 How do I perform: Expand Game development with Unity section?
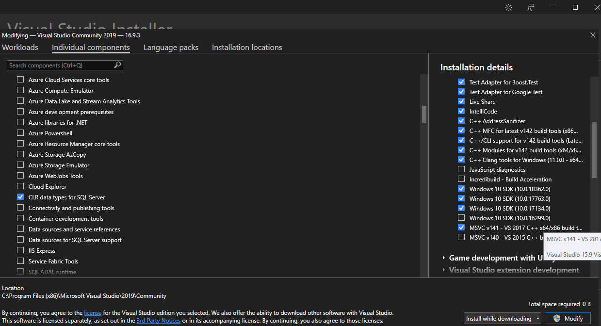pyautogui.click(x=444, y=258)
